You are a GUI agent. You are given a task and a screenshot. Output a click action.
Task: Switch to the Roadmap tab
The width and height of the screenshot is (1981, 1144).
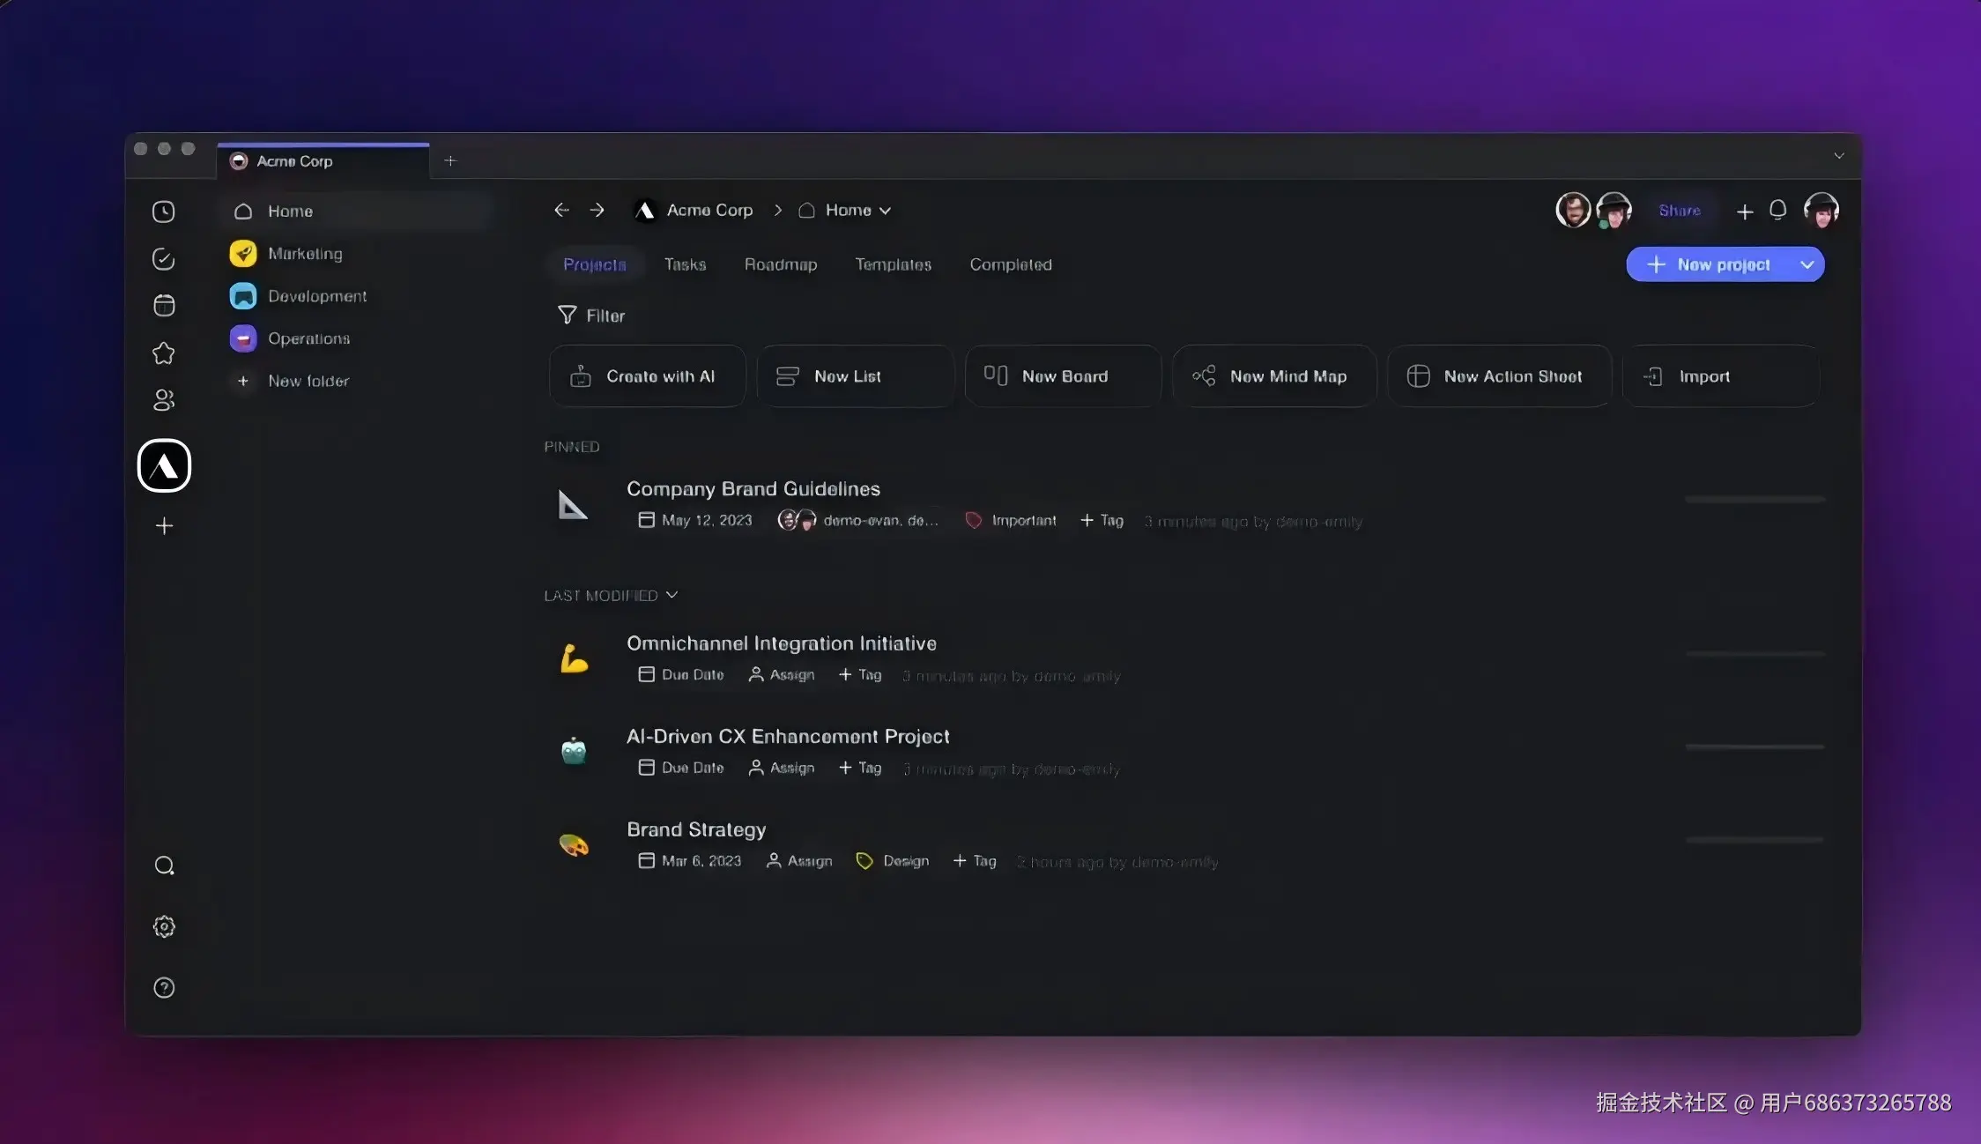point(780,264)
